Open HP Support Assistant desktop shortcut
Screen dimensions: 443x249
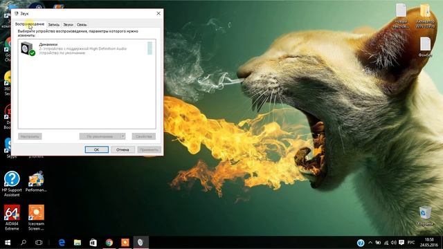click(12, 183)
